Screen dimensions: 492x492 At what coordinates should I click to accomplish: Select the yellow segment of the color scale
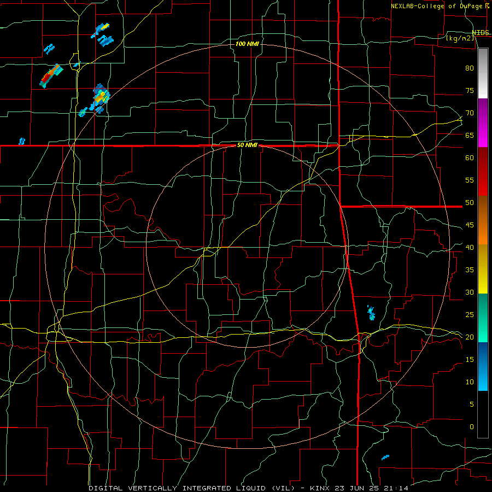click(x=483, y=269)
